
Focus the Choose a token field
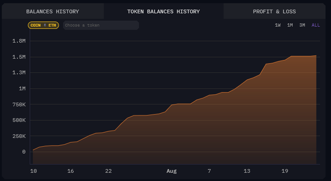101,25
